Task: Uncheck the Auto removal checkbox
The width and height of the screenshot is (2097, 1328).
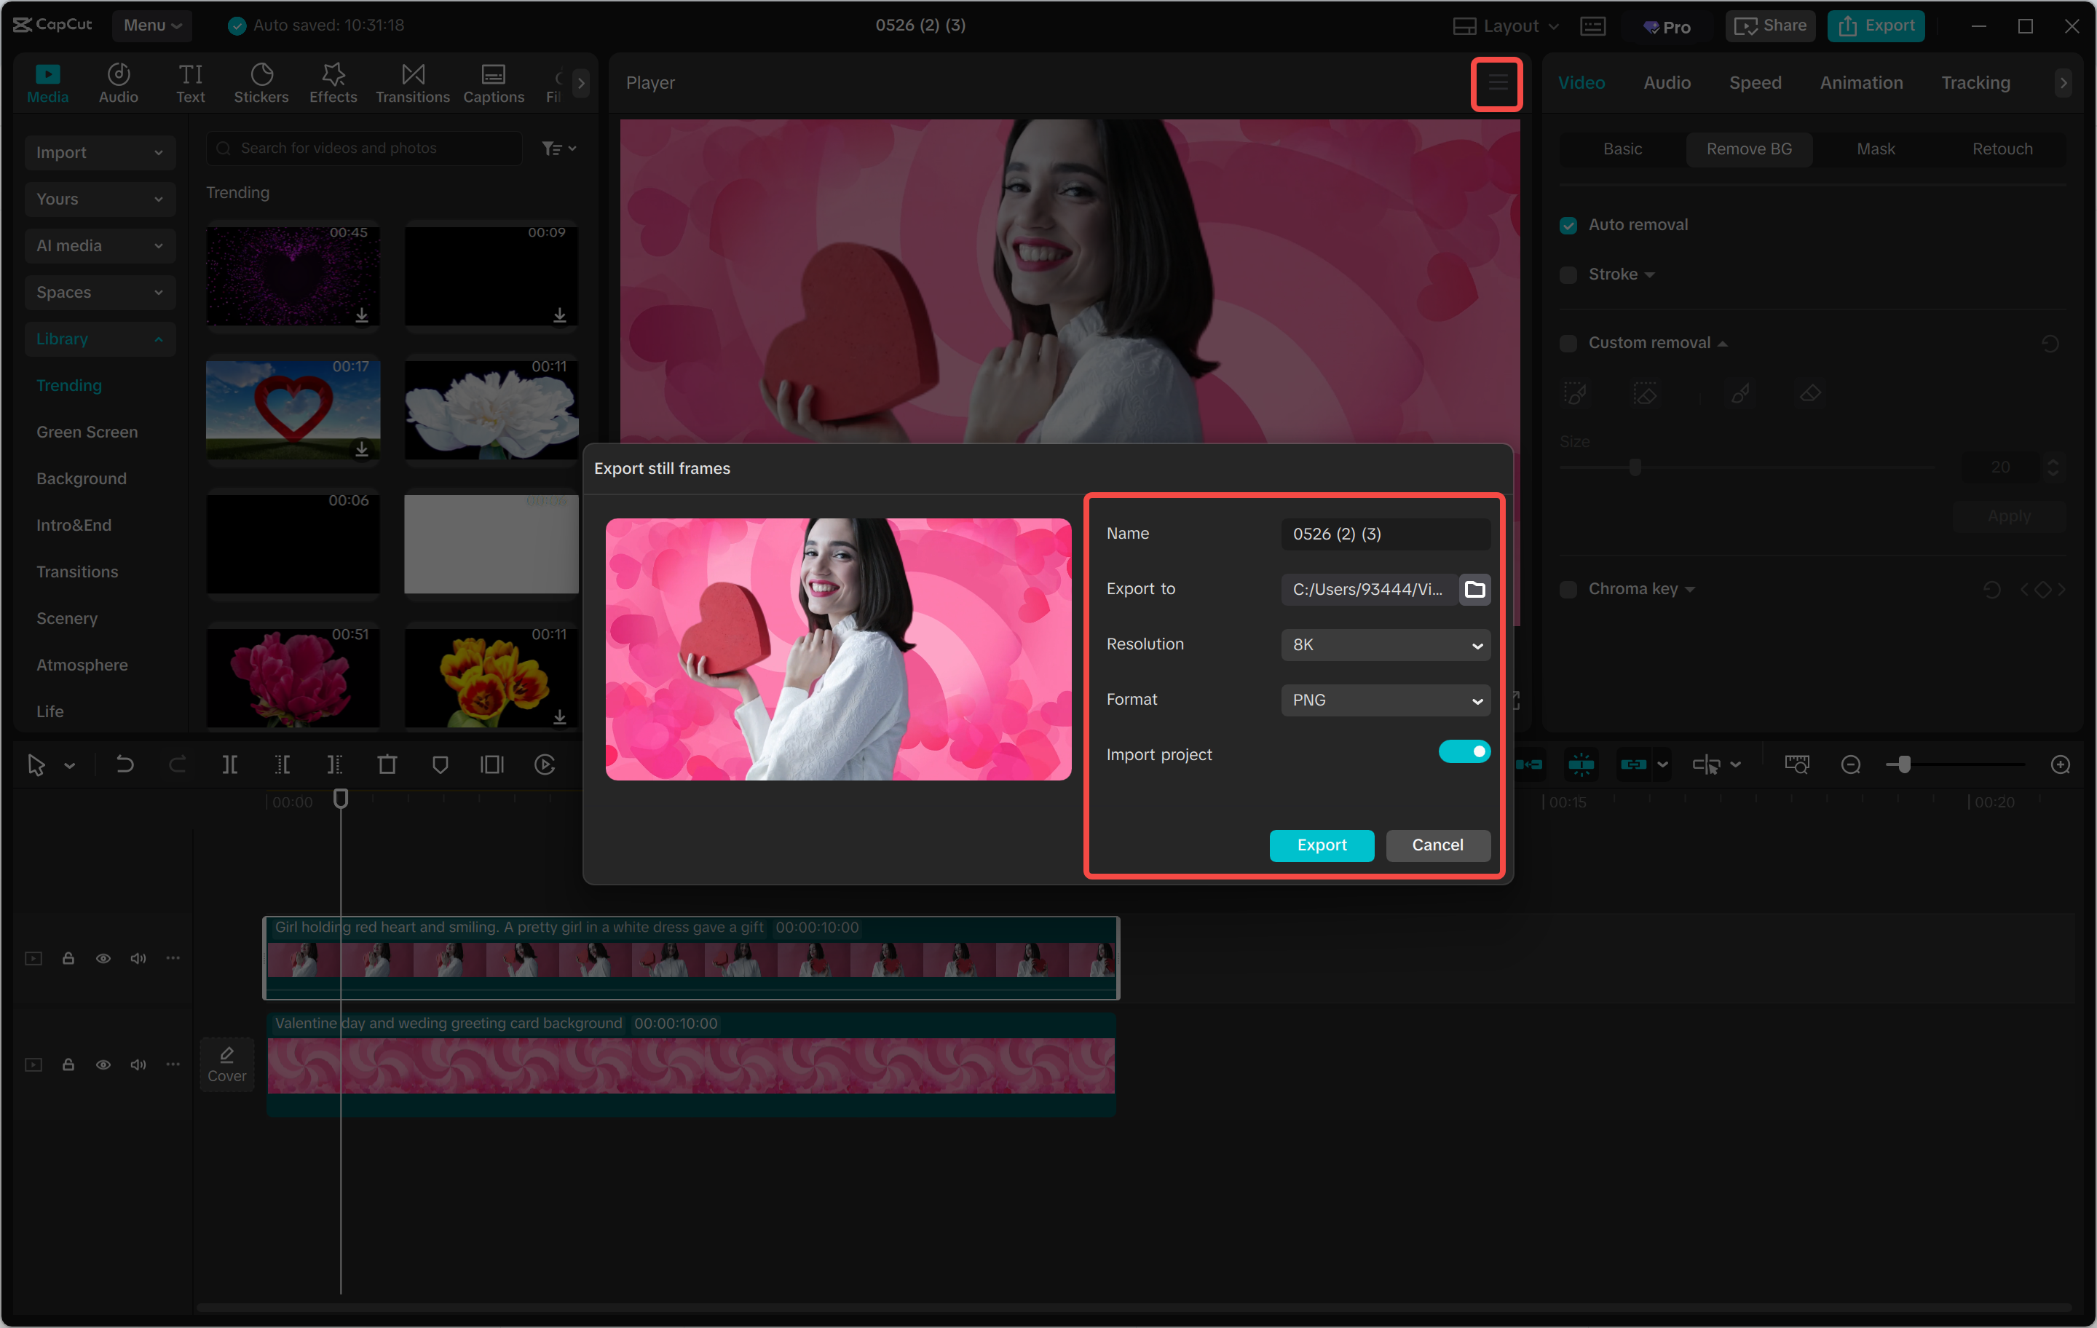Action: (x=1568, y=226)
